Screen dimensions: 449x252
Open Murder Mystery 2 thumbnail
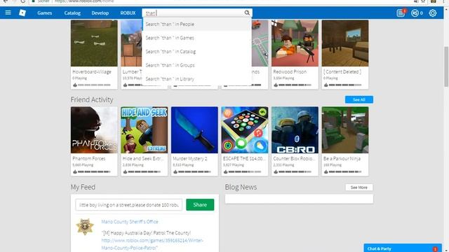194,130
